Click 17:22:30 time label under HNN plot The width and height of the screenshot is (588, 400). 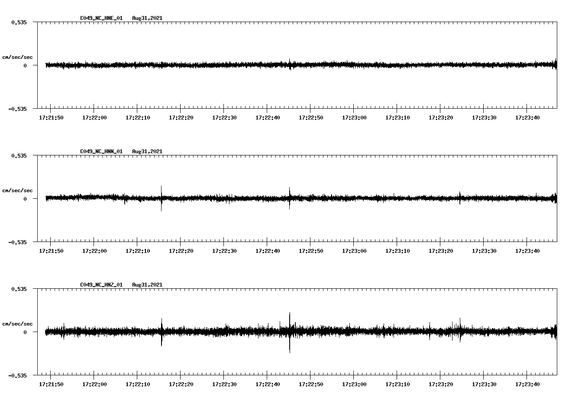coord(224,251)
